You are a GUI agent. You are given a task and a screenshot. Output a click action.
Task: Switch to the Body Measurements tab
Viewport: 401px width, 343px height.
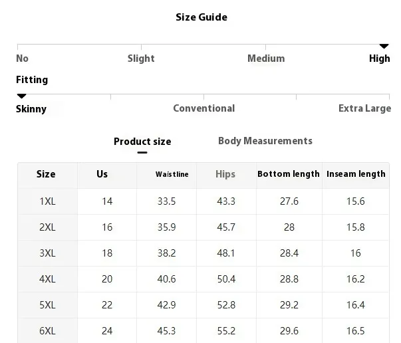click(265, 141)
